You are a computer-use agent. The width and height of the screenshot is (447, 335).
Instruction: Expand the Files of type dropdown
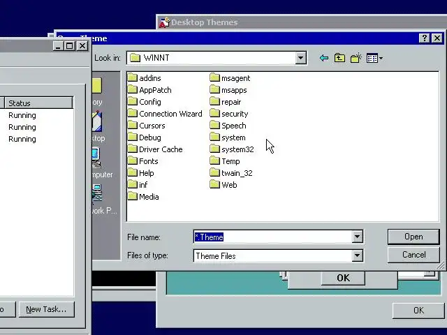(x=357, y=255)
